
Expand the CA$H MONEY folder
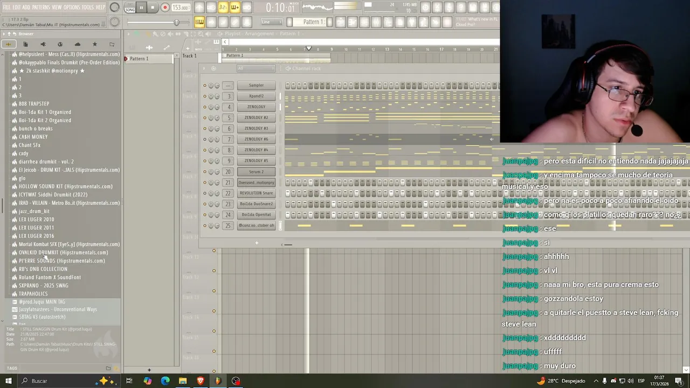(33, 137)
